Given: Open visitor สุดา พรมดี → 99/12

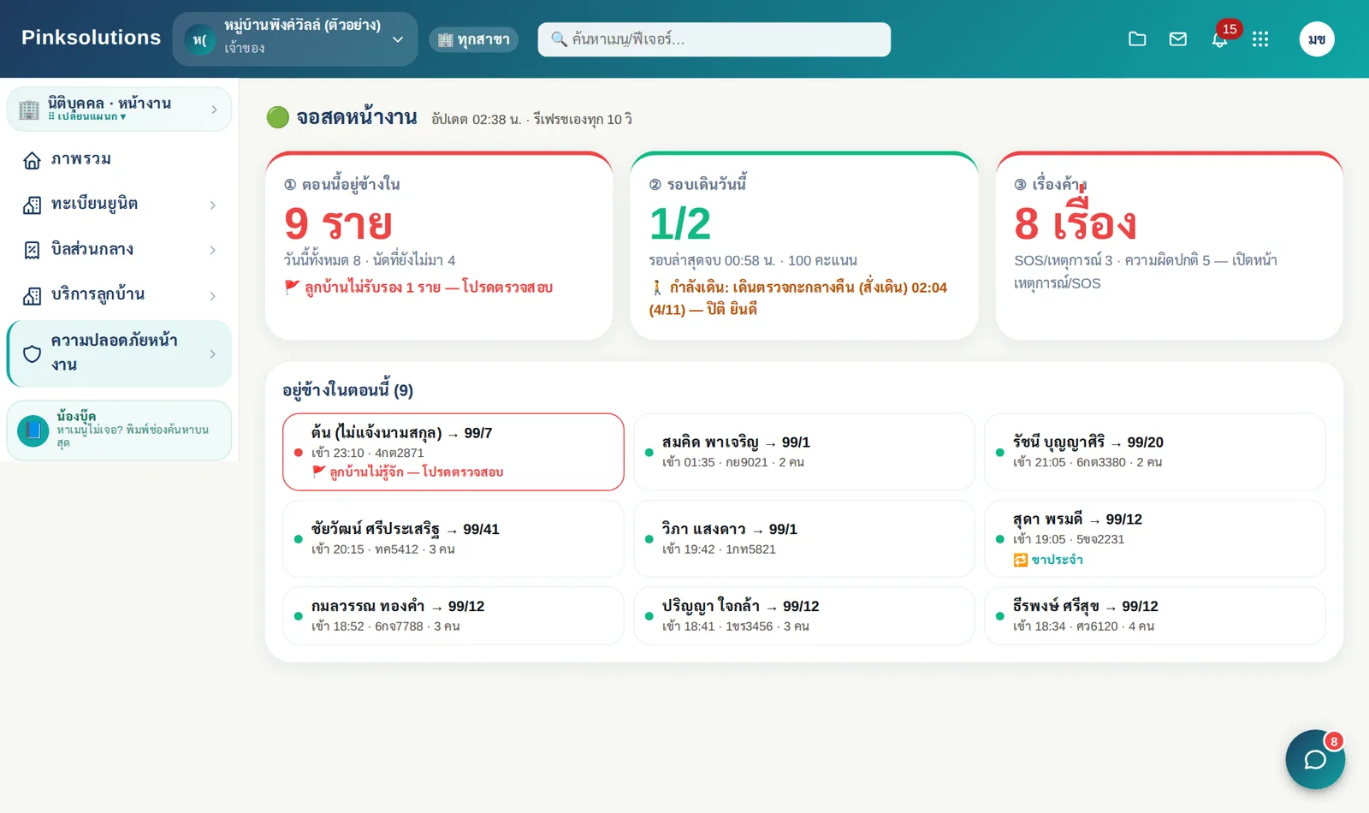Looking at the screenshot, I should 1155,539.
